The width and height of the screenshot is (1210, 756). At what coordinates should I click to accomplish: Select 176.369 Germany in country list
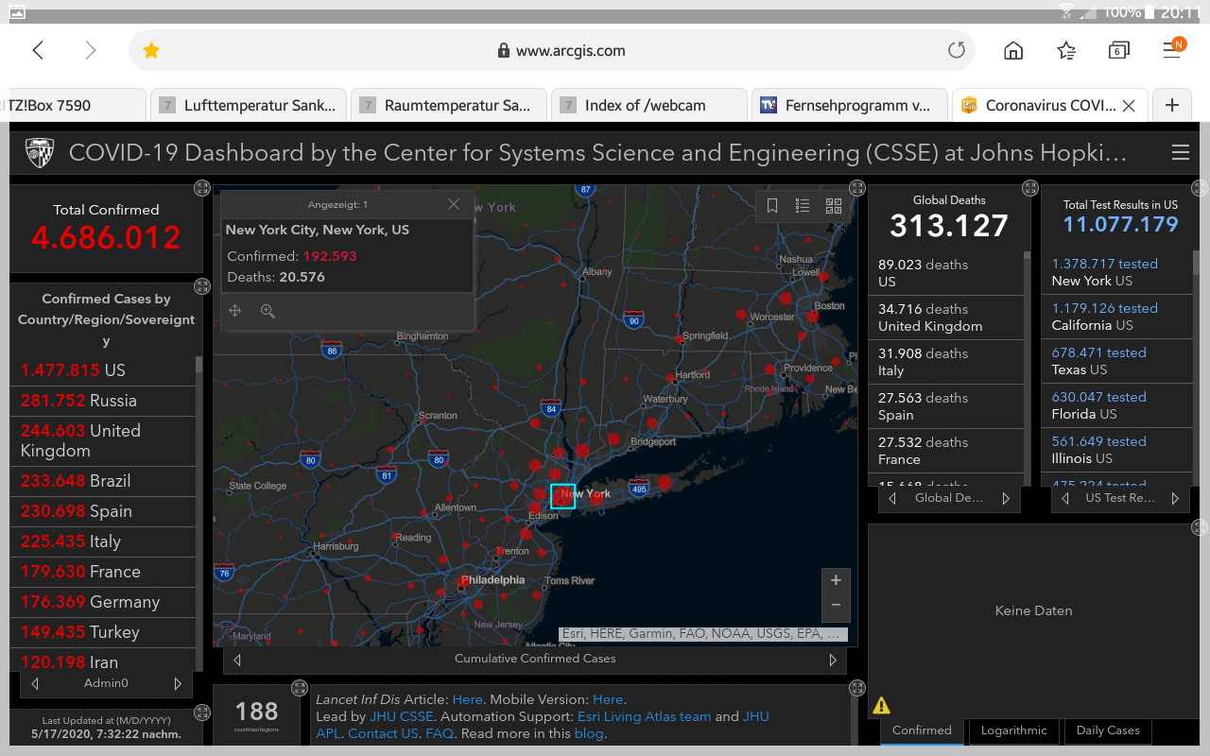(x=103, y=602)
